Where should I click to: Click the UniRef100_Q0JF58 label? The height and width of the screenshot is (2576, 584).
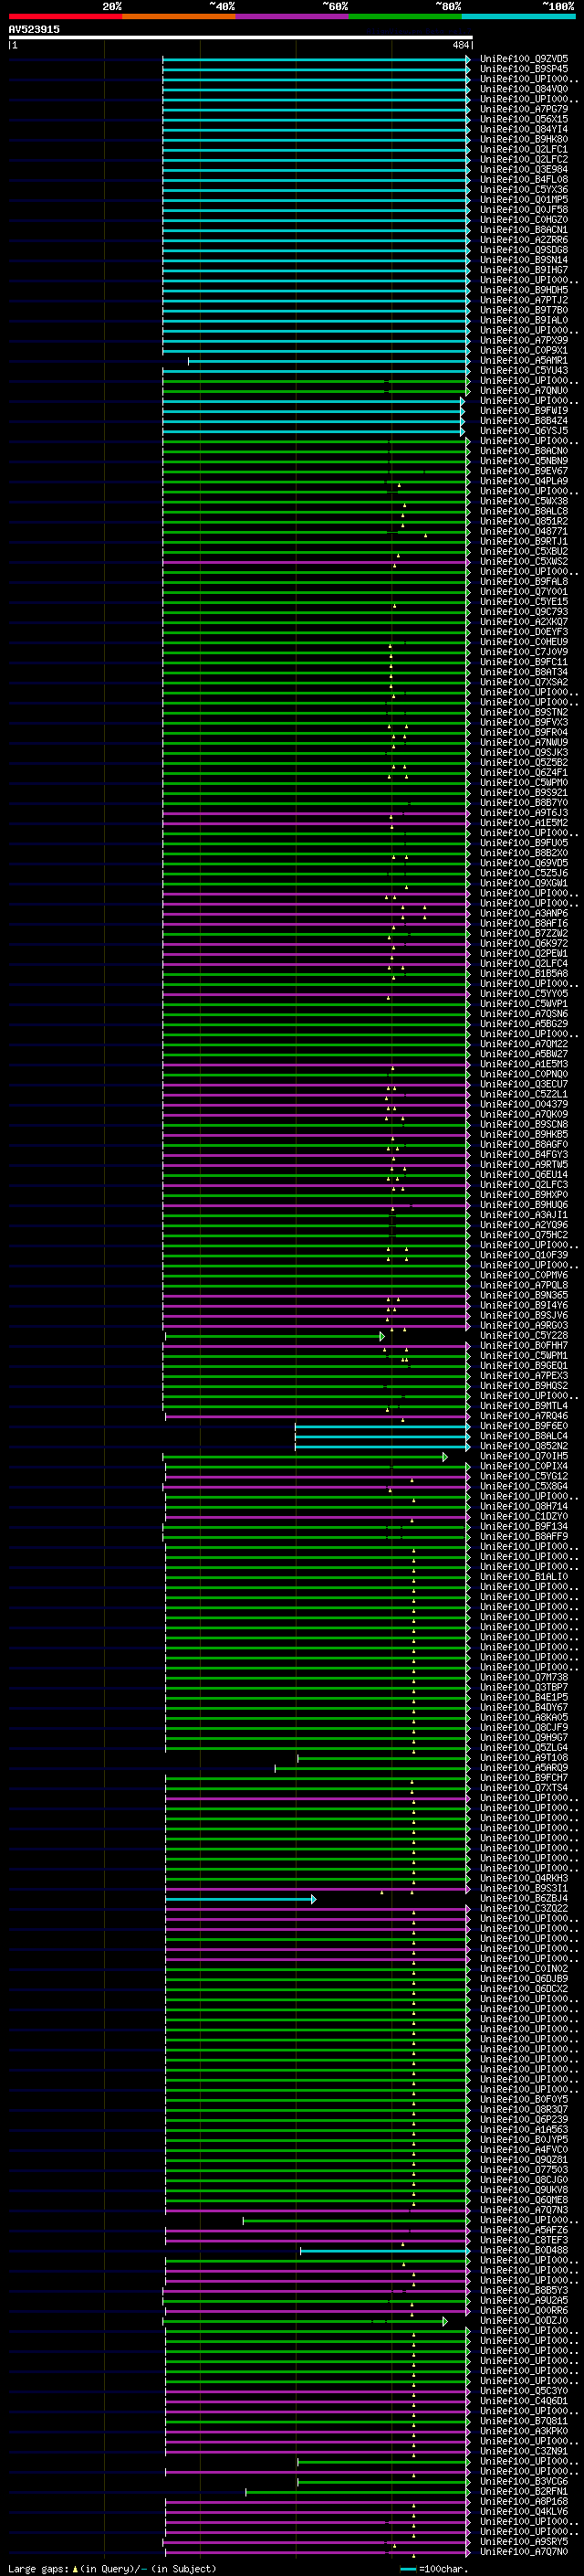point(523,210)
